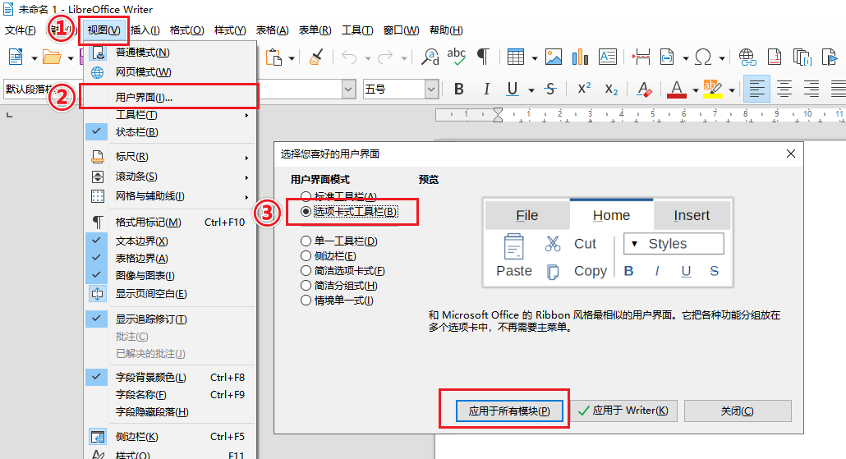
Task: Click the Insert Chart toolbar icon
Action: pyautogui.click(x=581, y=57)
